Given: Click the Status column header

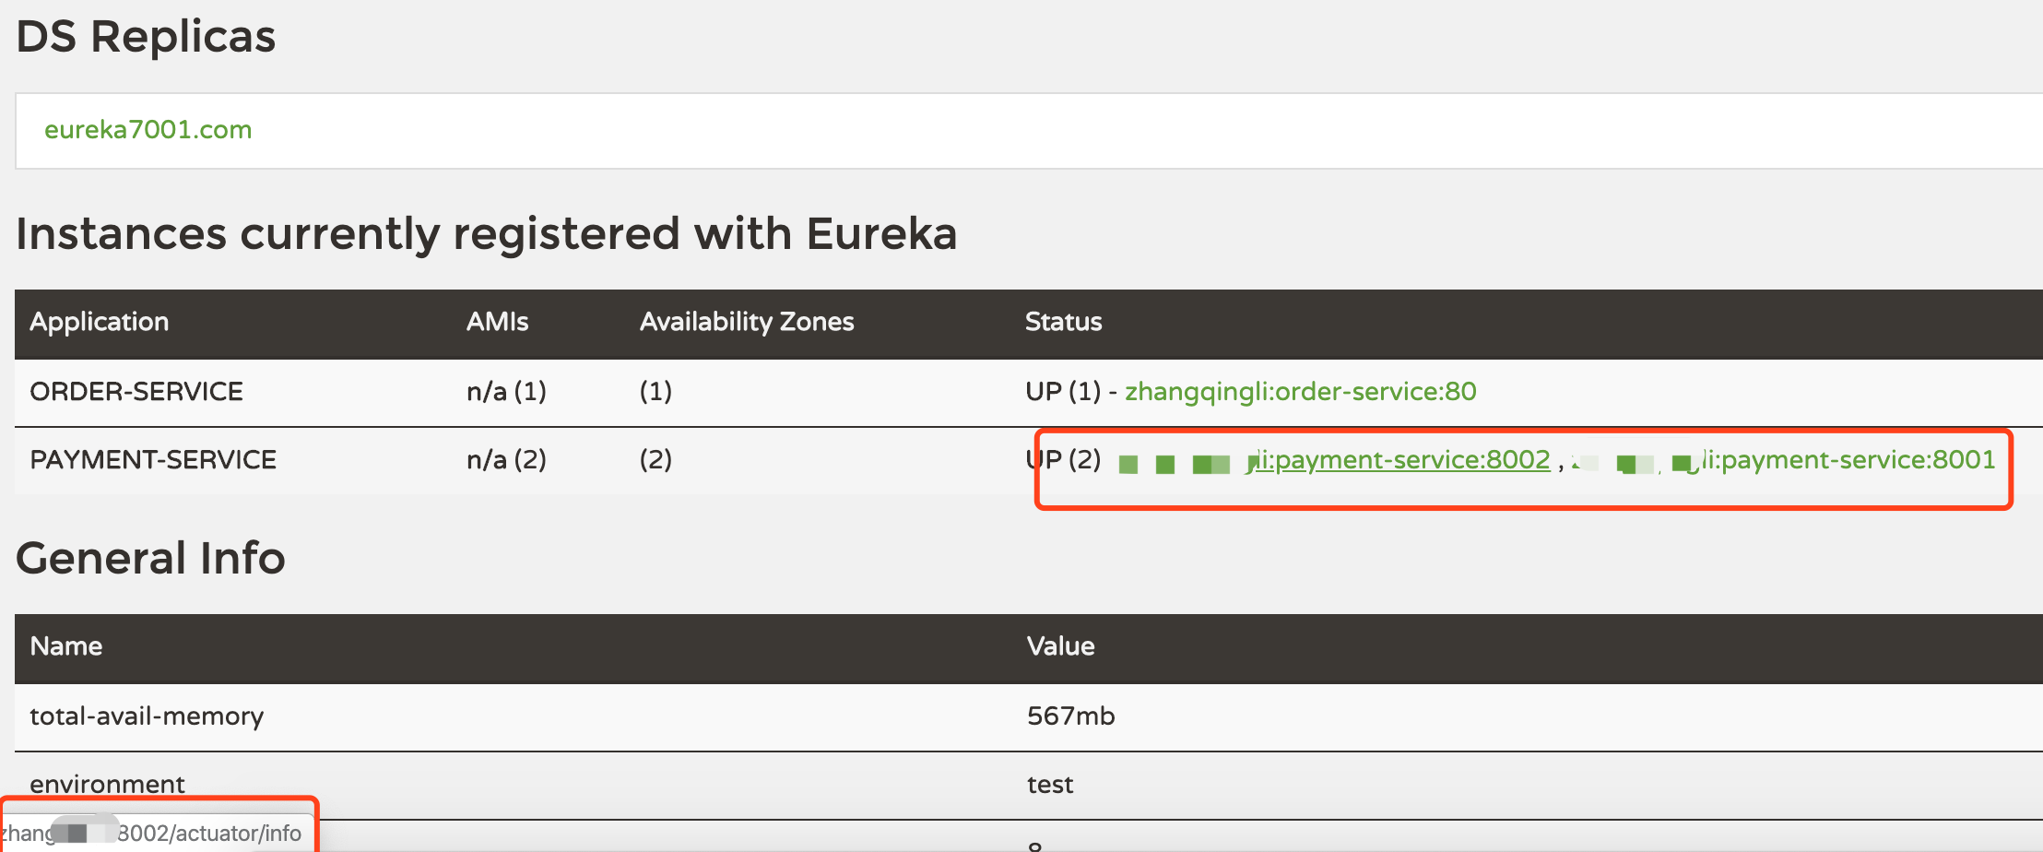Looking at the screenshot, I should point(1063,322).
